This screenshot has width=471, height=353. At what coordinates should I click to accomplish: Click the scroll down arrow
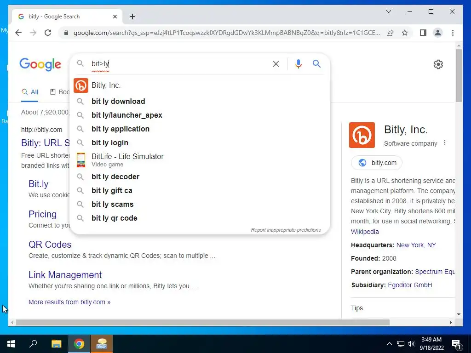pyautogui.click(x=459, y=314)
